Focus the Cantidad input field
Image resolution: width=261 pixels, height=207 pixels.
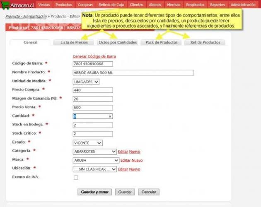click(93, 116)
